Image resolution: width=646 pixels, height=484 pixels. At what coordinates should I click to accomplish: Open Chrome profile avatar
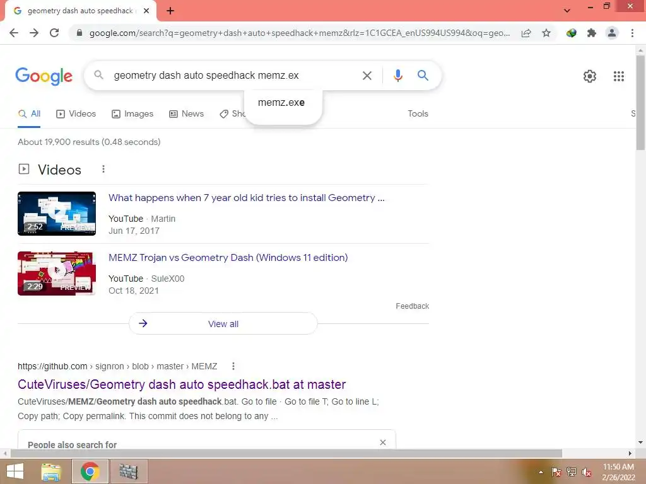(x=612, y=33)
